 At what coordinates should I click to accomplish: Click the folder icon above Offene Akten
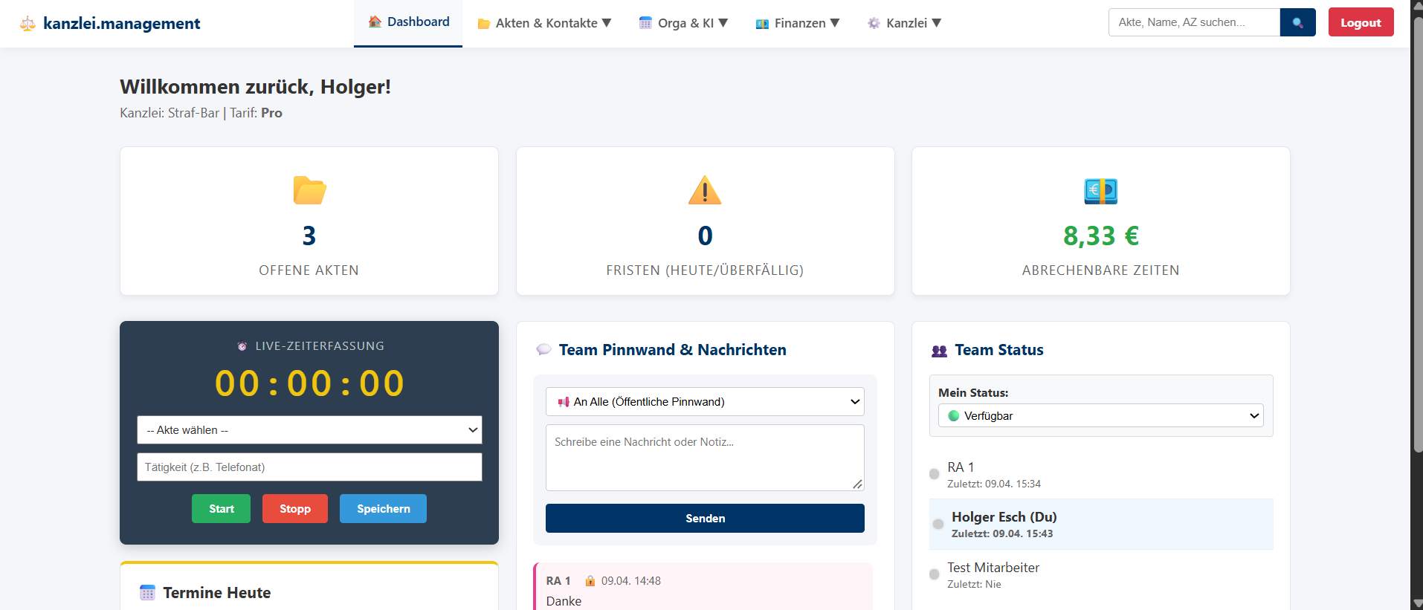pyautogui.click(x=309, y=190)
